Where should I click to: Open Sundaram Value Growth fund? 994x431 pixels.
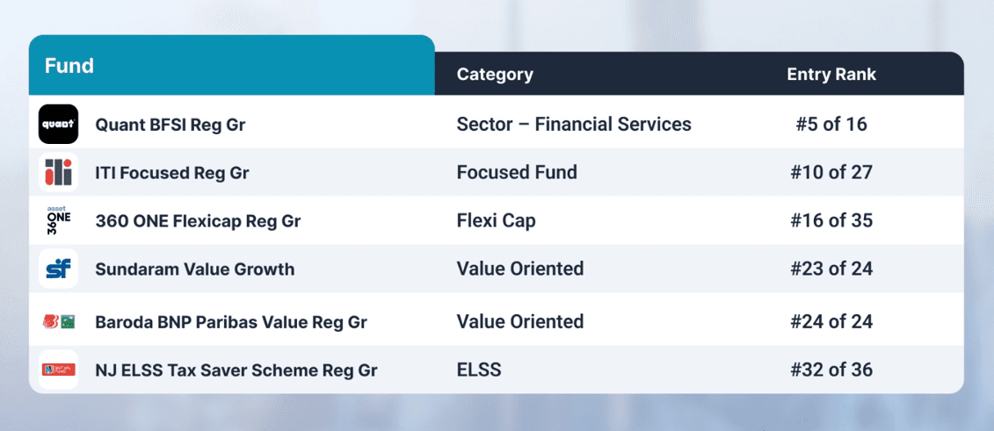coord(194,269)
